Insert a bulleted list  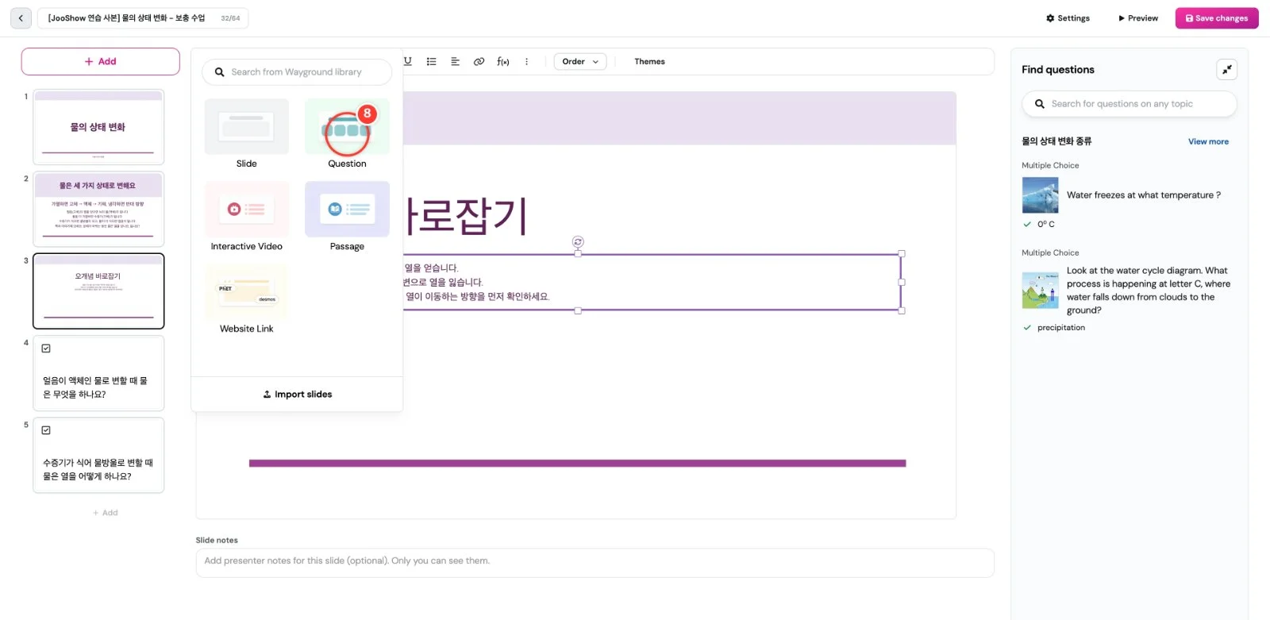[x=432, y=61]
